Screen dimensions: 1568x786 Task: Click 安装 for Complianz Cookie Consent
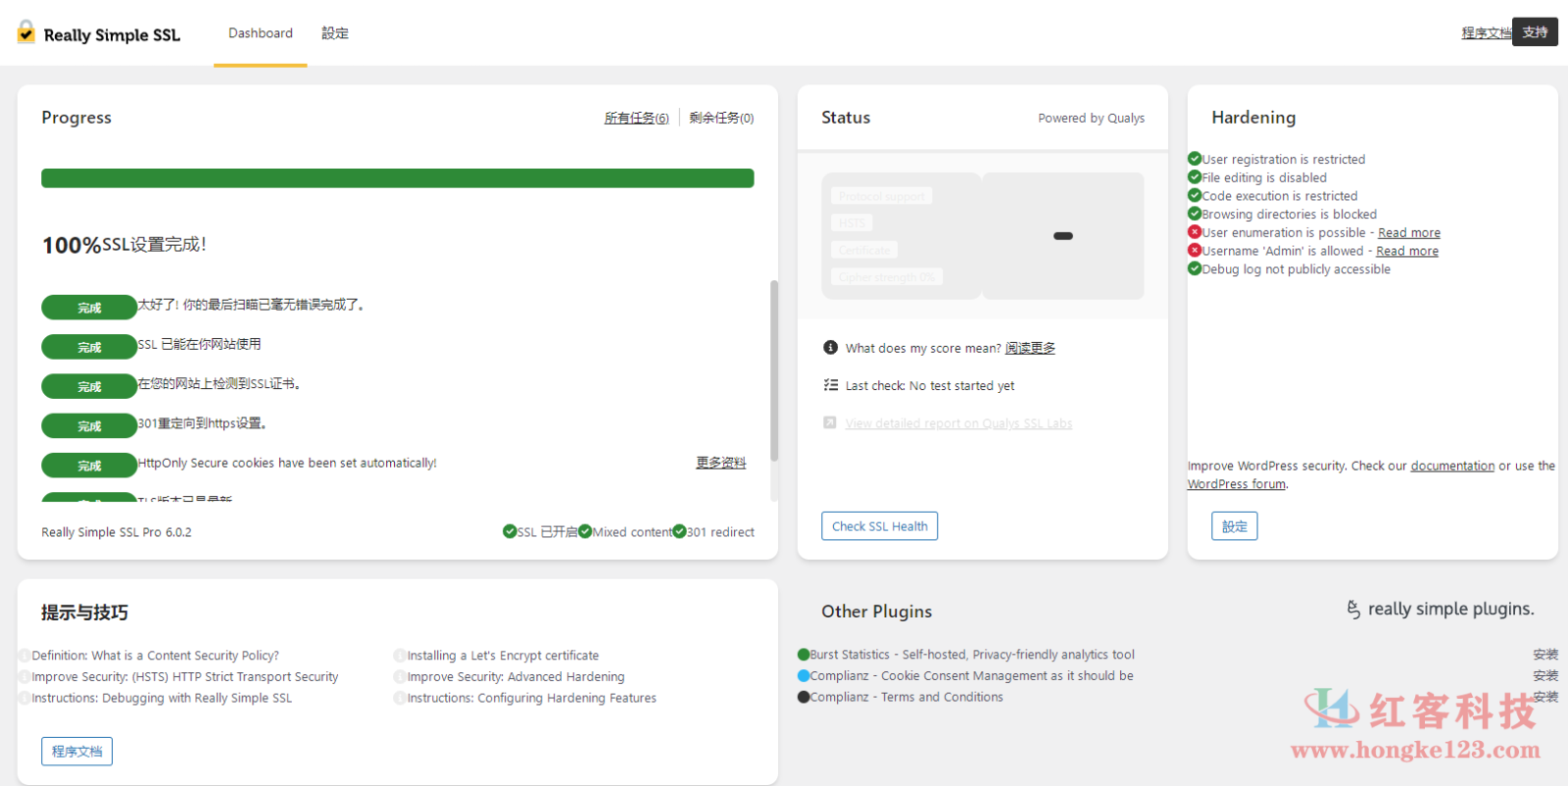[1545, 676]
